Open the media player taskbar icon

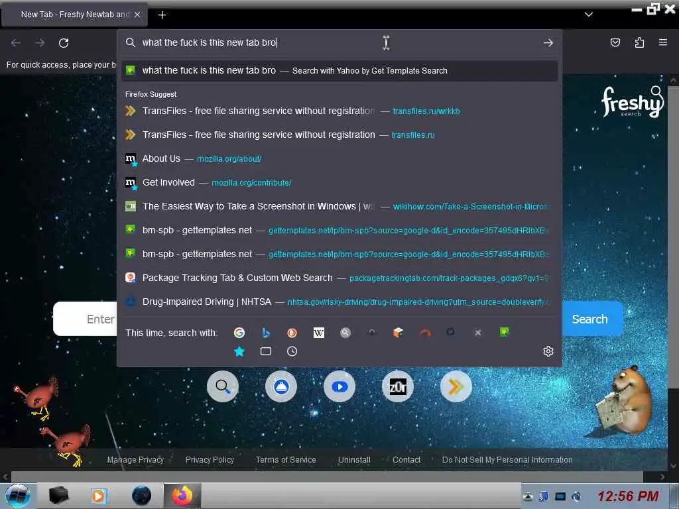click(99, 496)
